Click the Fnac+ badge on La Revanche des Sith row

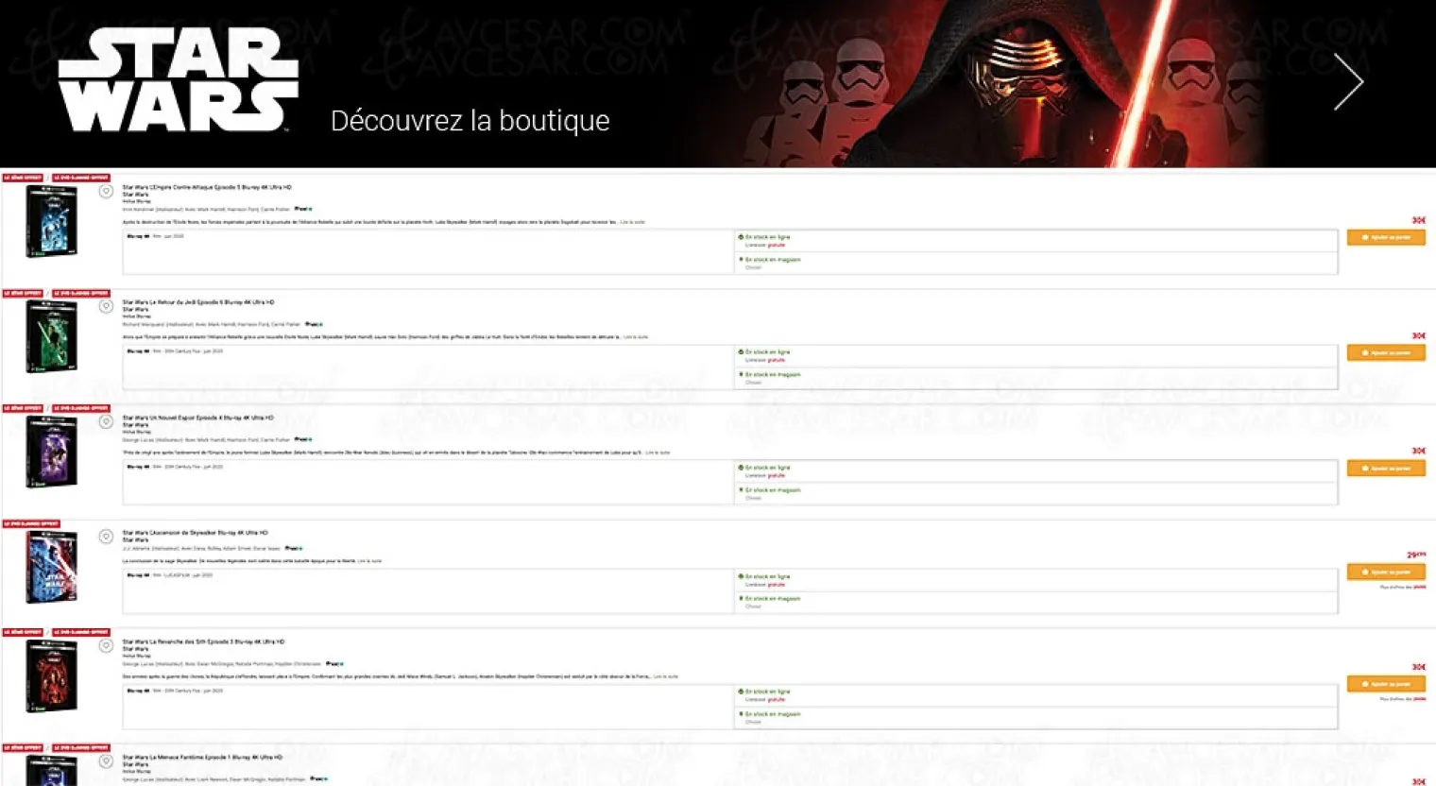coord(334,663)
